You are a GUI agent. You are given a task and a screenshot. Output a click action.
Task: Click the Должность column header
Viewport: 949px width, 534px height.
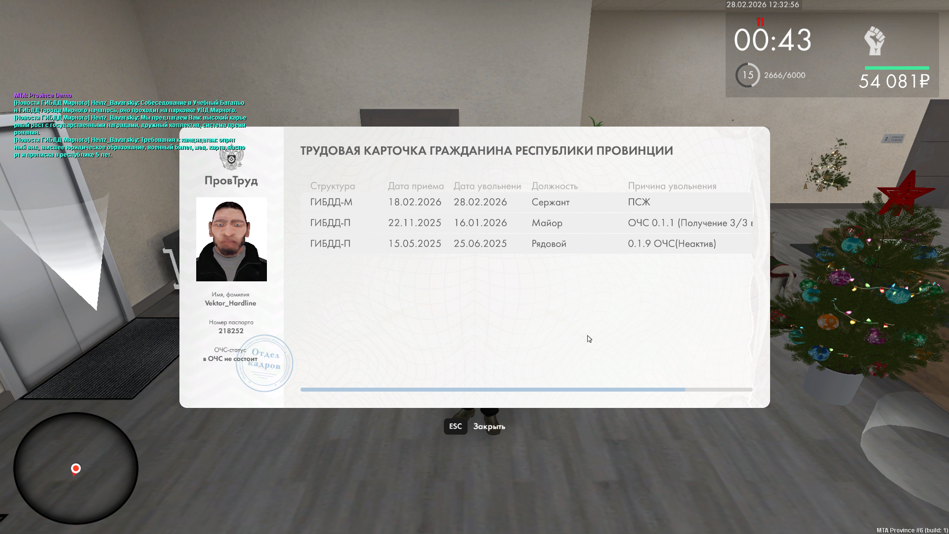[x=554, y=186]
